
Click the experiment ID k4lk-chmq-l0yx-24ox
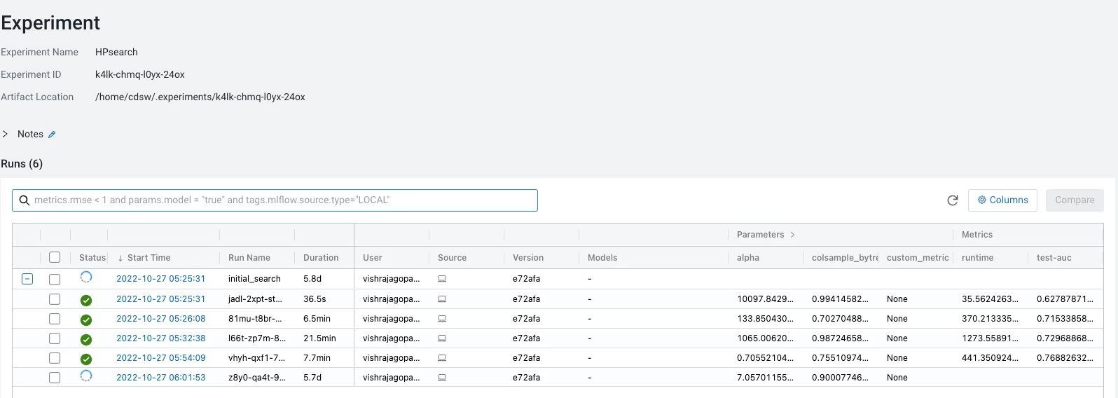(x=140, y=74)
